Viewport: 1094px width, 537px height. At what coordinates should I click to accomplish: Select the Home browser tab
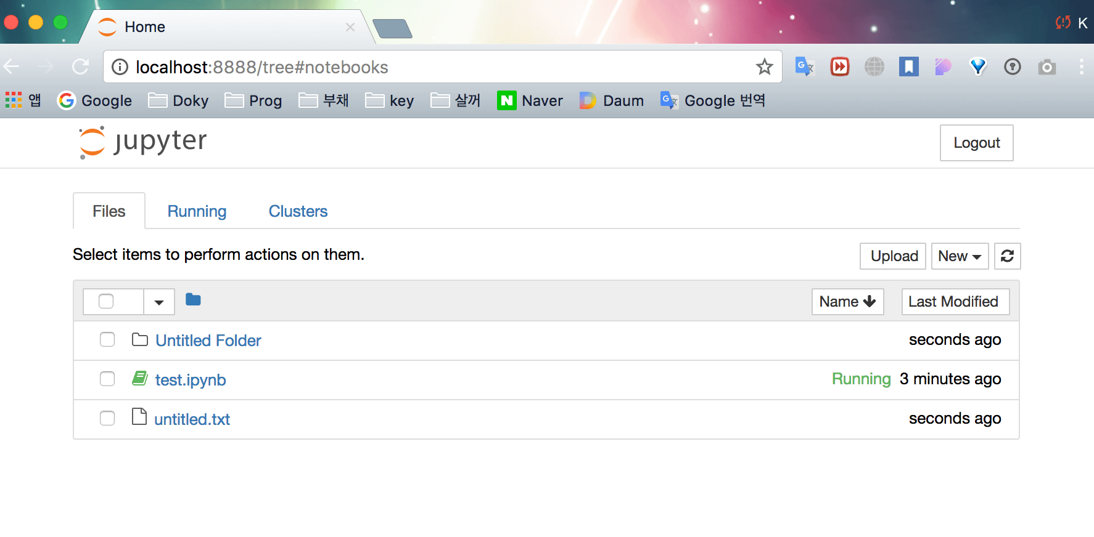225,26
